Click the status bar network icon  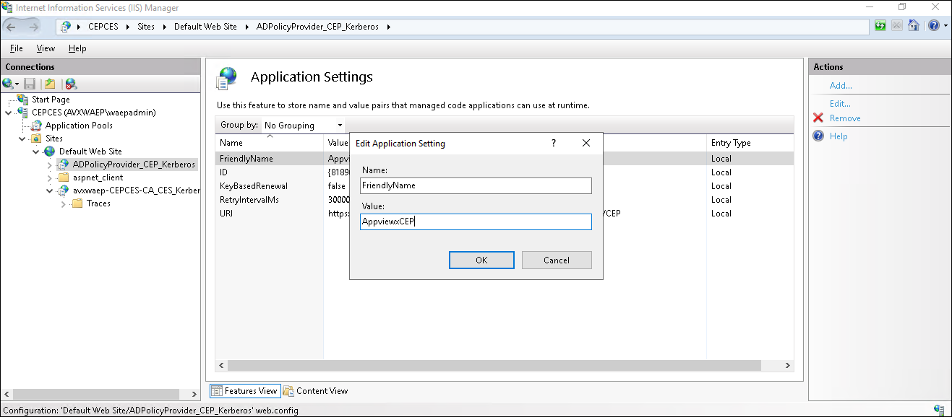click(938, 410)
